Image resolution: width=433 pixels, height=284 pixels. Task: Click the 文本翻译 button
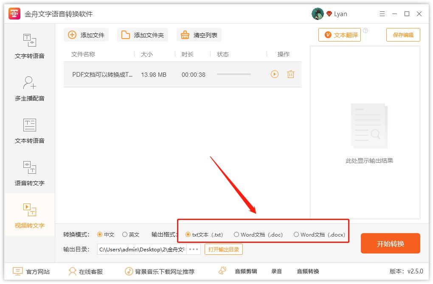point(339,35)
